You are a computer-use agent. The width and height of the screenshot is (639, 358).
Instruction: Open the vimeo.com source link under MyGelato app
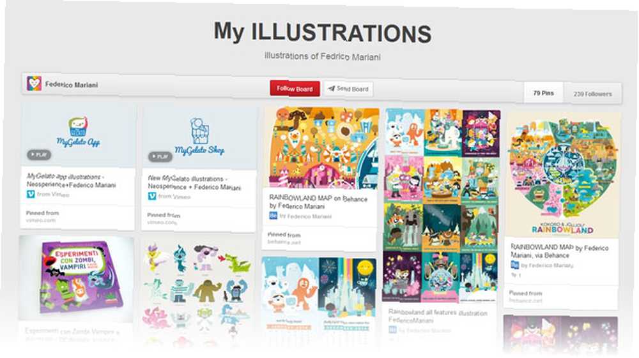click(x=40, y=220)
